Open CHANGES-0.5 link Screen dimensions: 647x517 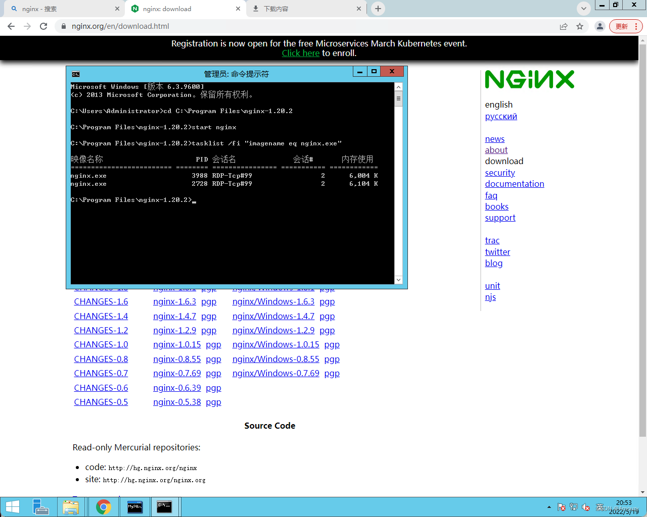tap(101, 402)
